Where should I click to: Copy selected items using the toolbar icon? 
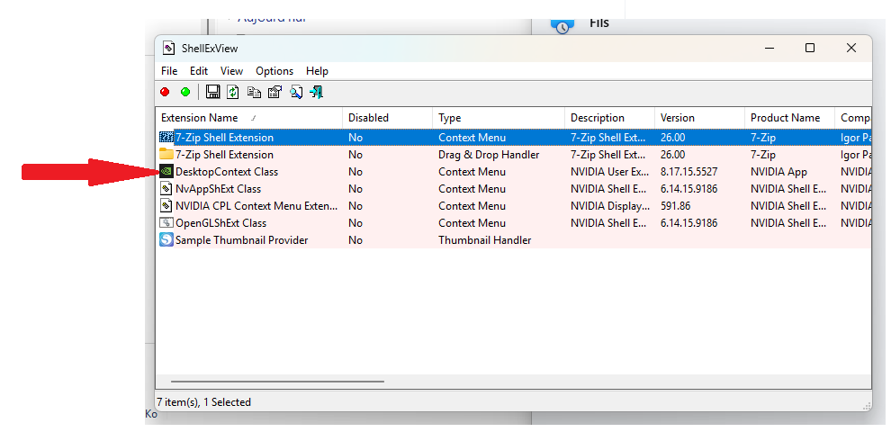coord(254,92)
